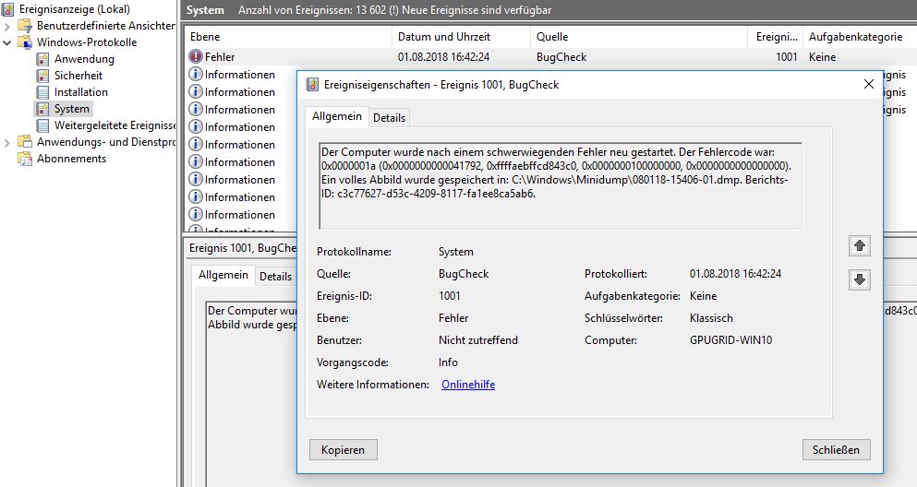The height and width of the screenshot is (487, 917).
Task: Expand Benutzerdefinierte Ansichten node
Action: pyautogui.click(x=7, y=26)
